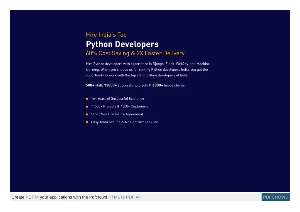
Task: Click '60% Cost Saving & 2X Faster Delivery' subtitle
Action: pos(135,53)
